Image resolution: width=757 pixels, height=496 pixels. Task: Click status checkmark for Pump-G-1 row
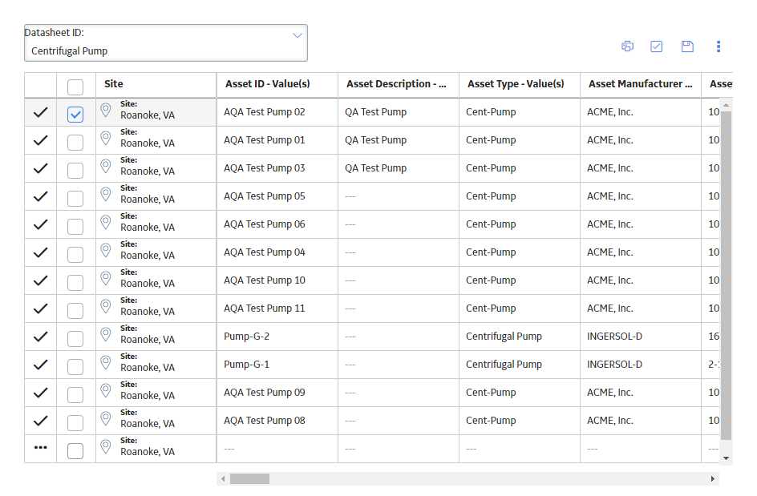(41, 365)
